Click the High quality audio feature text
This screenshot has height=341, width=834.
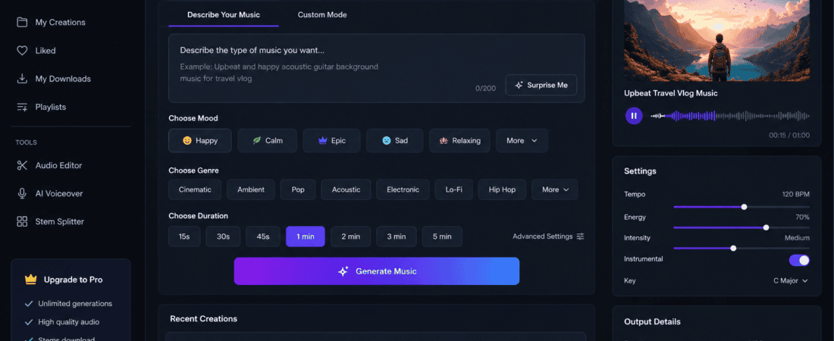68,322
